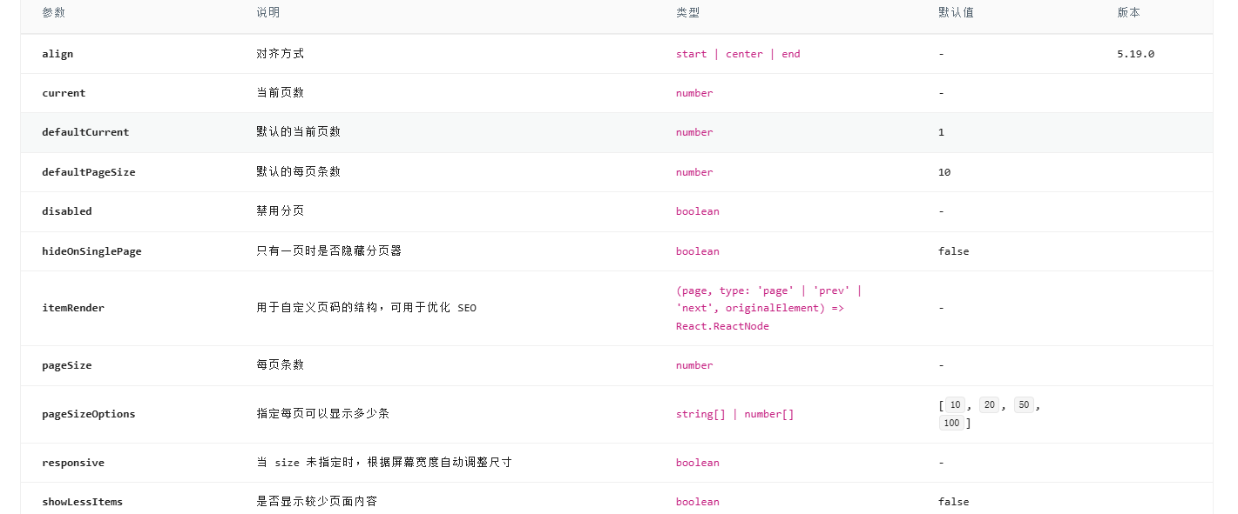
Task: Click the false default for hideOnSinglePage
Action: [953, 251]
